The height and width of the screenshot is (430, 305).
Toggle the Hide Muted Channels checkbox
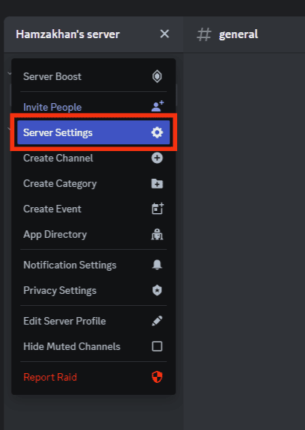157,346
